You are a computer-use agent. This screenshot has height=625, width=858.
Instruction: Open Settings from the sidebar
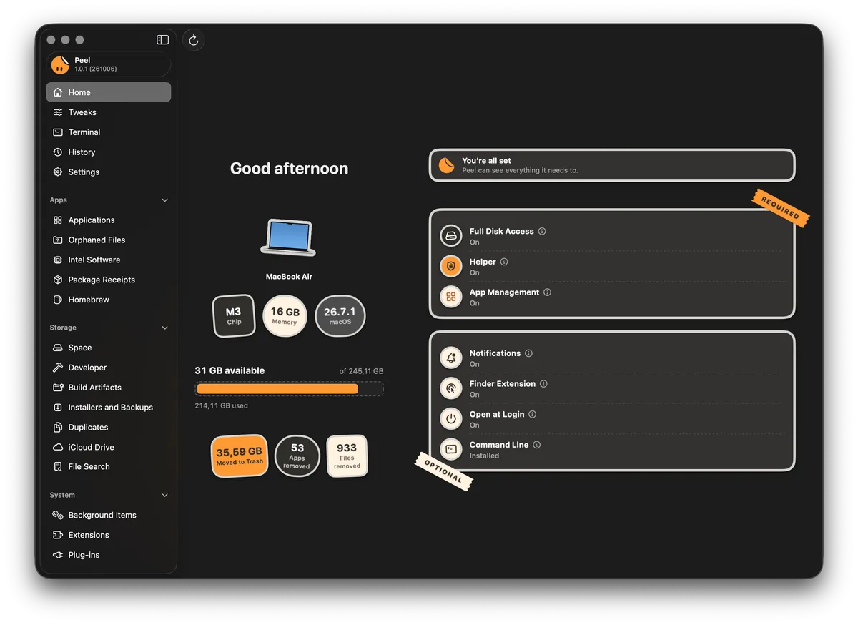[109, 172]
